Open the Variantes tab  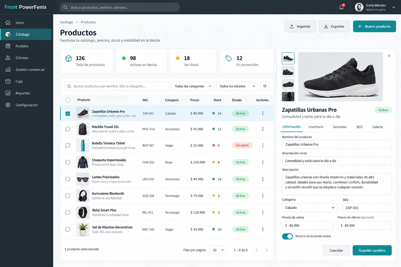(340, 127)
